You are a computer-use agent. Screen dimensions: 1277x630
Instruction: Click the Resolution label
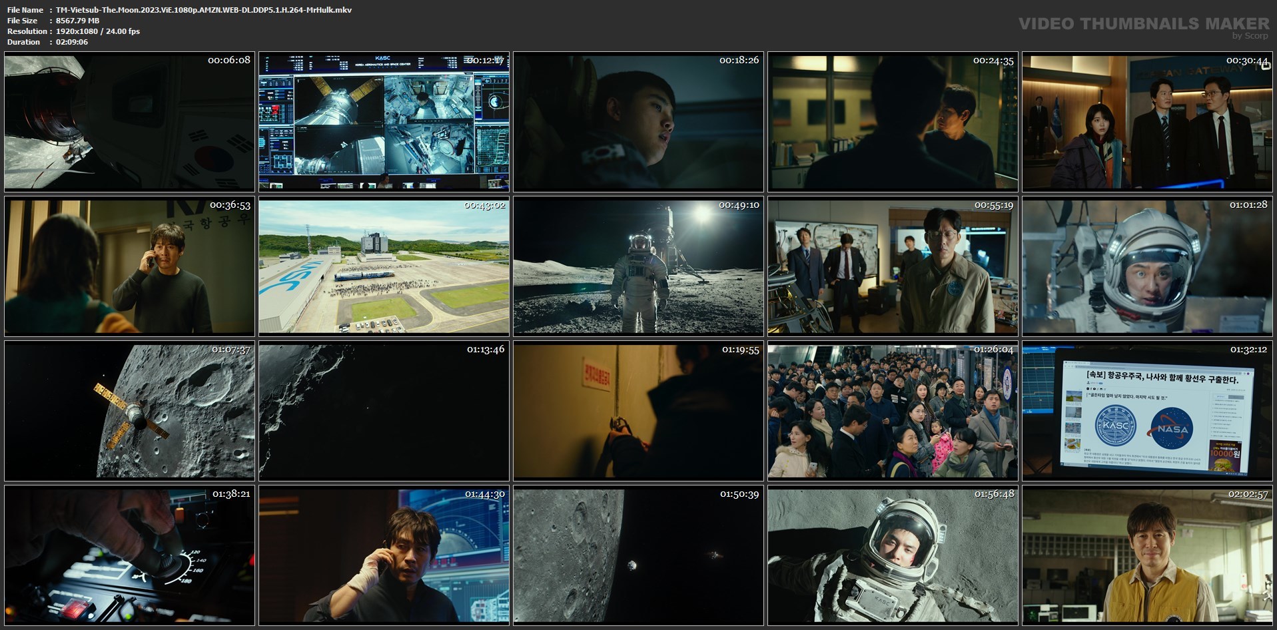27,31
